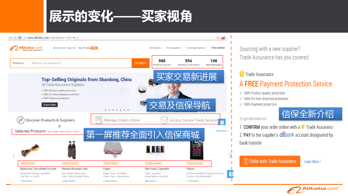Click the chart extension icon beside the star
The width and height of the screenshot is (348, 196).
pyautogui.click(x=223, y=38)
